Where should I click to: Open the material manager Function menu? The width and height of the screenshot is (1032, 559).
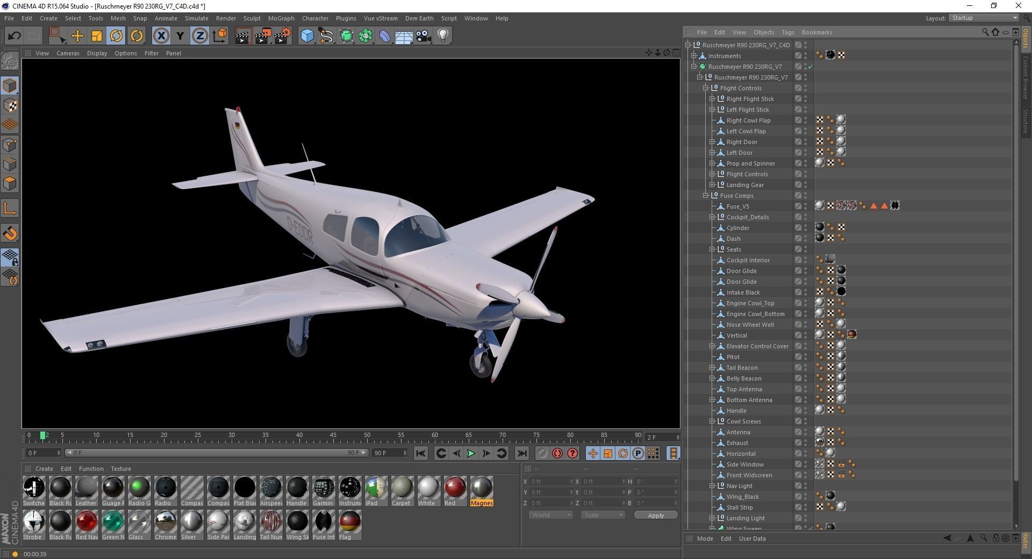[91, 469]
